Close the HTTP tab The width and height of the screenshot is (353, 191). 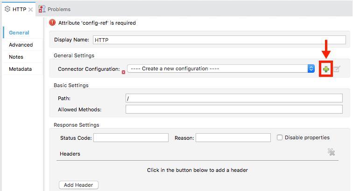click(31, 9)
